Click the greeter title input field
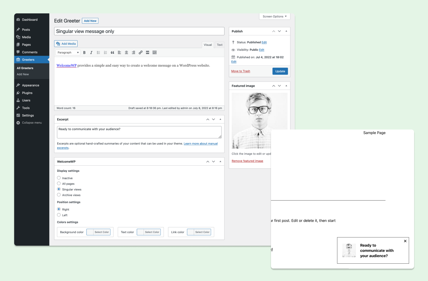Viewport: 428px width, 281px height. click(x=139, y=31)
